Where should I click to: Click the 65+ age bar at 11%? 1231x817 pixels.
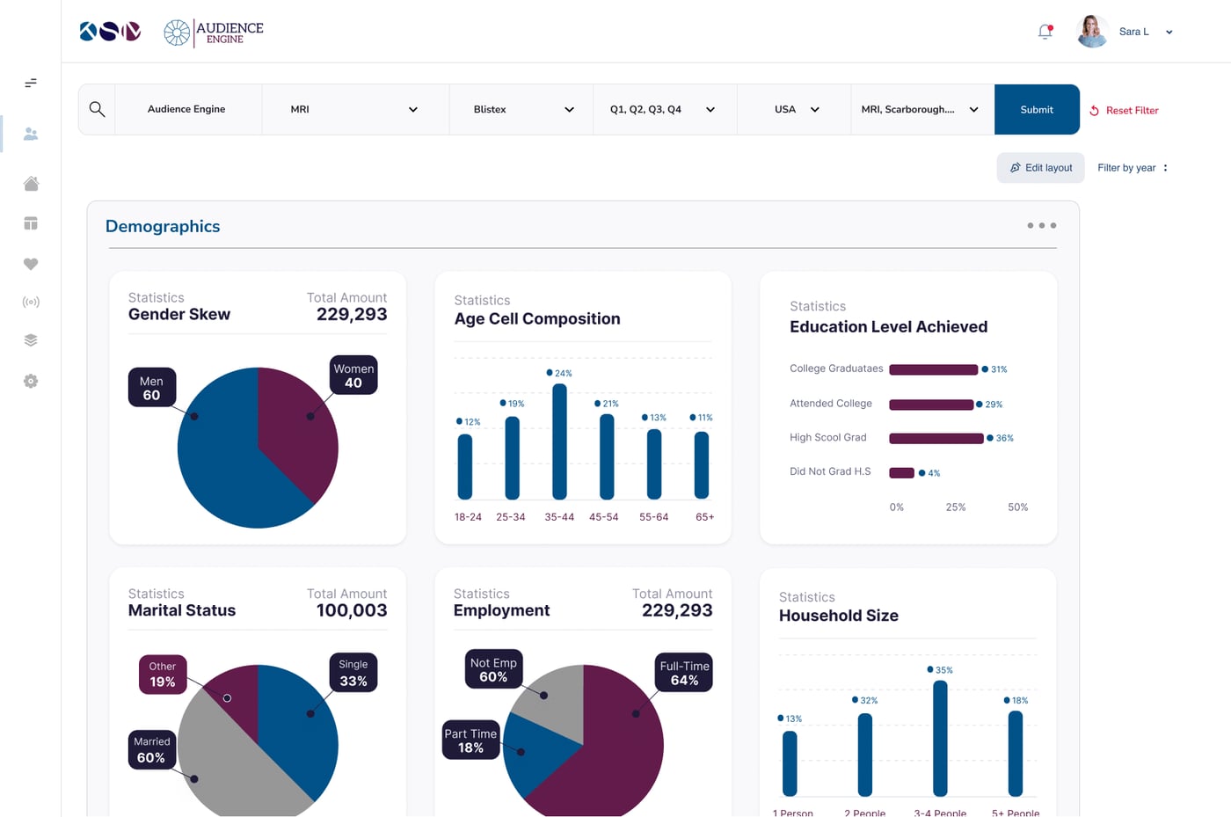702,465
